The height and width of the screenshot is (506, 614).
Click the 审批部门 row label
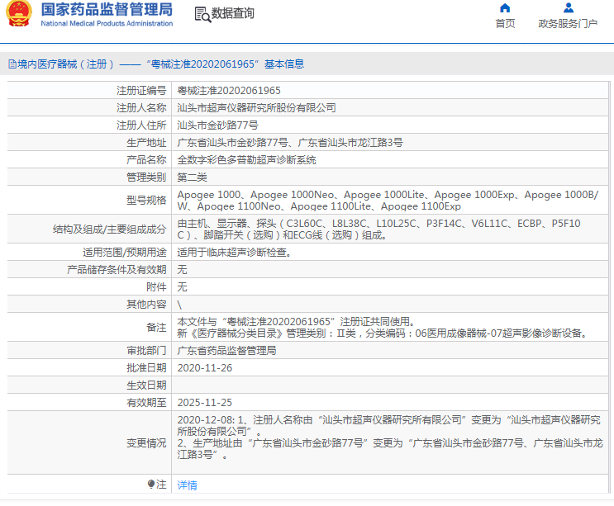pos(146,350)
